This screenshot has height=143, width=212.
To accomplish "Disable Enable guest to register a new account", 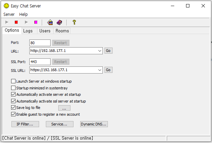I will (13, 114).
